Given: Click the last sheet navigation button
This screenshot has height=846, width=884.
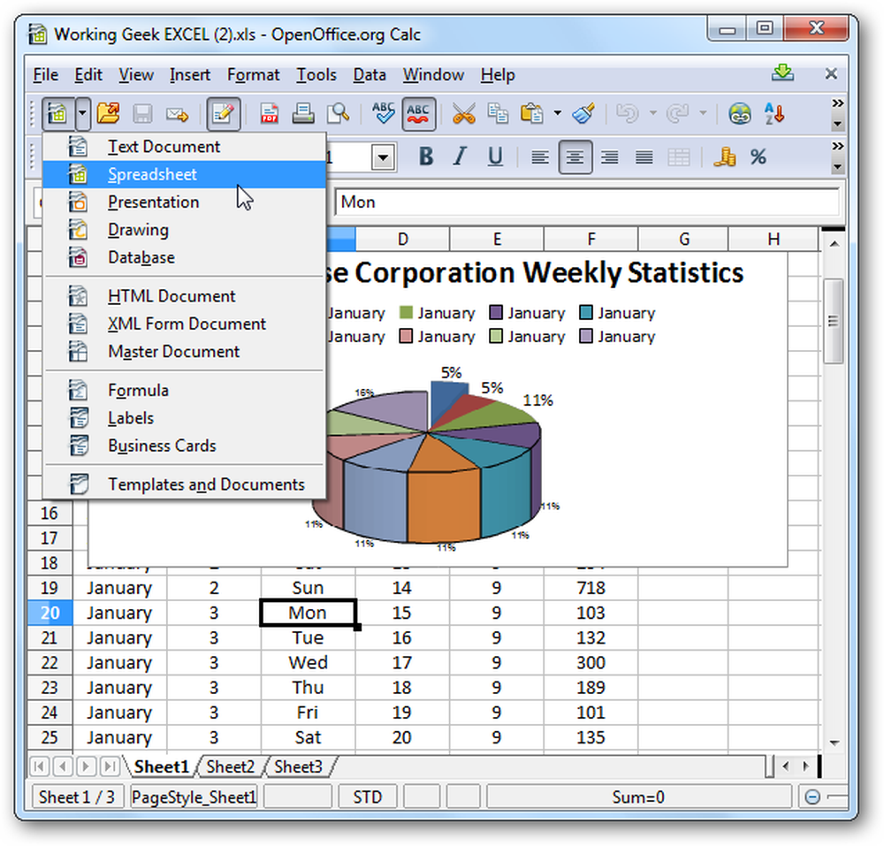Looking at the screenshot, I should click(110, 766).
